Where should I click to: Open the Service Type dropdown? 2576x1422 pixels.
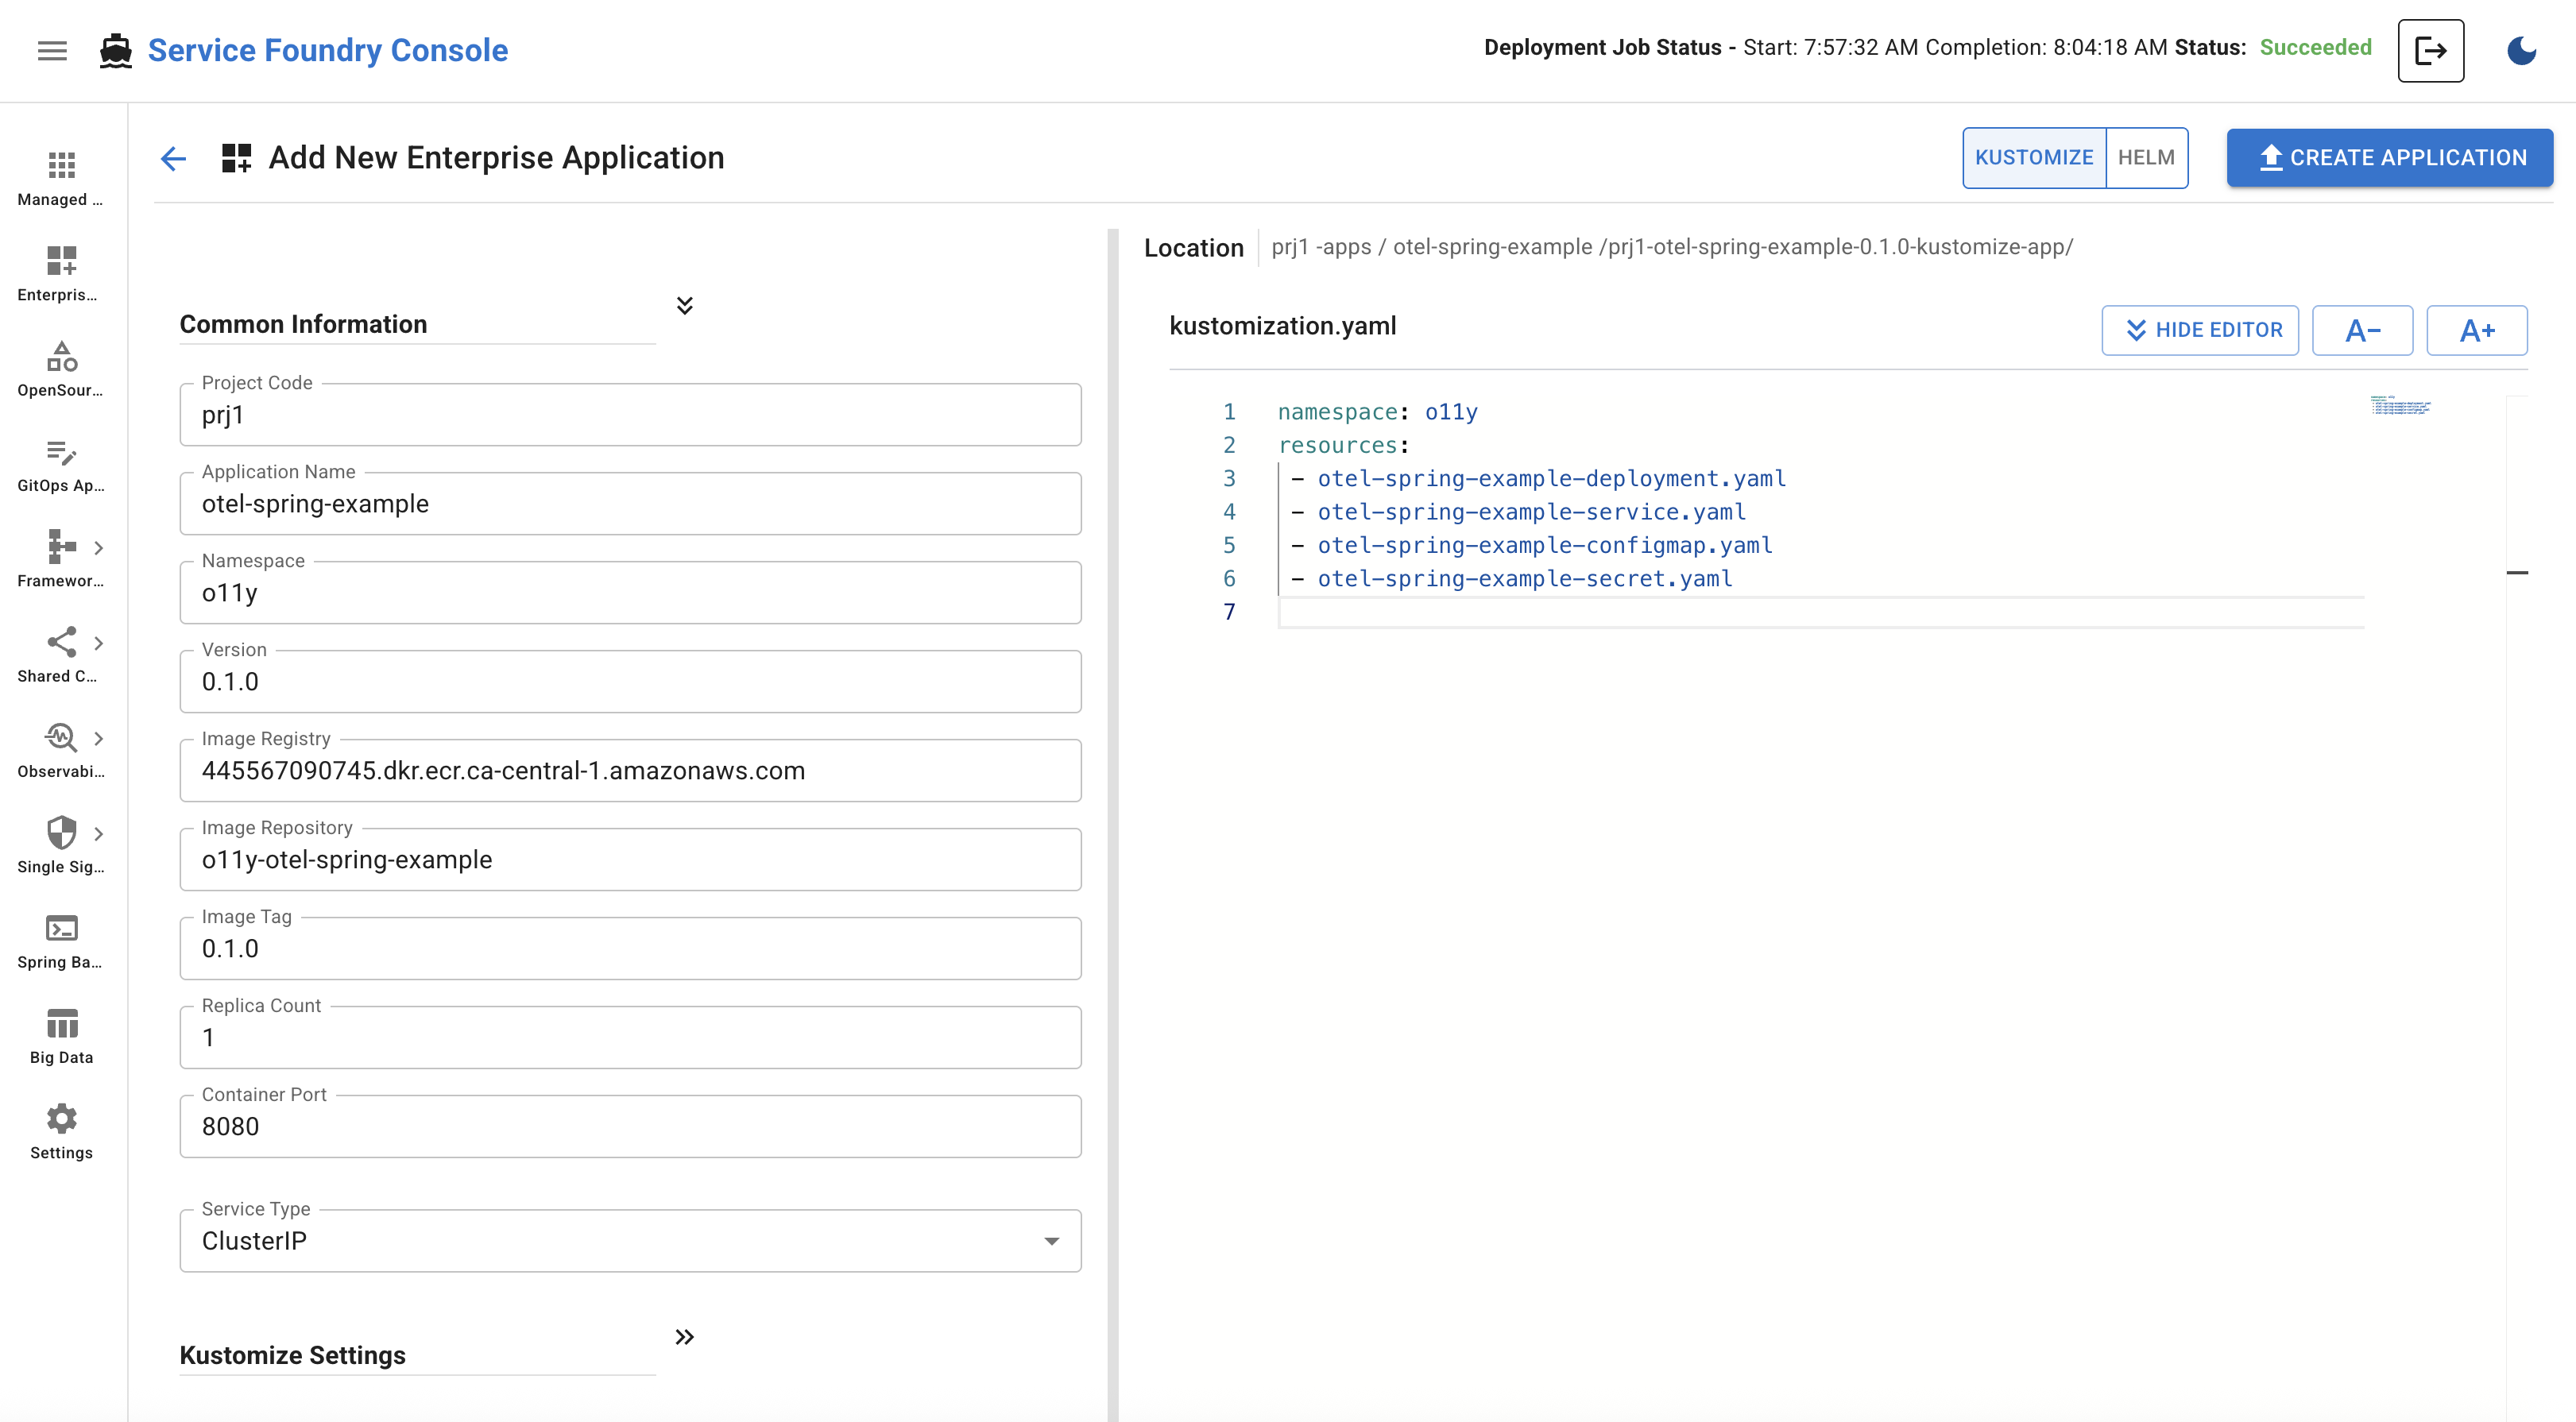[630, 1240]
